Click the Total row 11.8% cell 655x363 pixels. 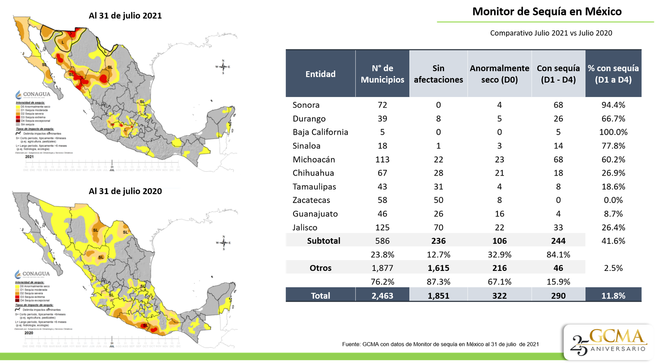613,295
